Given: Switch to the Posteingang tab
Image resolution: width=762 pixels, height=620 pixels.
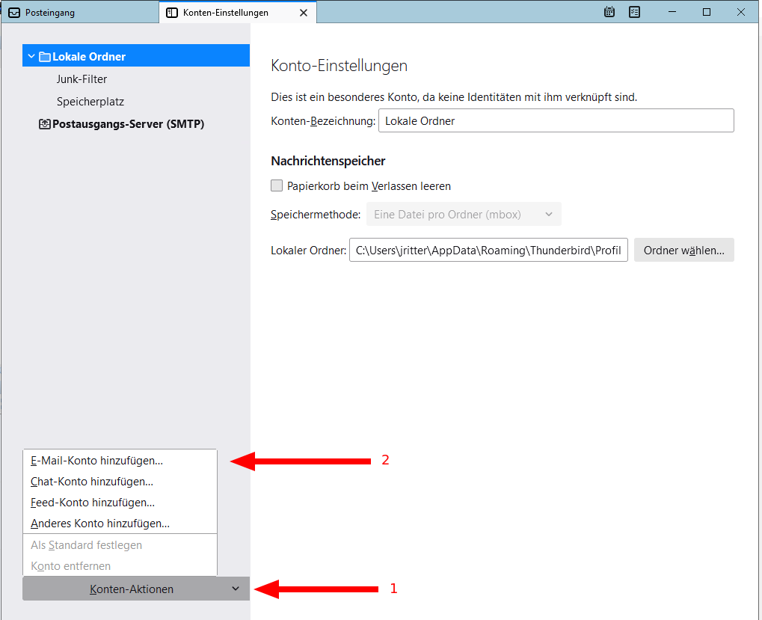Looking at the screenshot, I should (x=51, y=13).
